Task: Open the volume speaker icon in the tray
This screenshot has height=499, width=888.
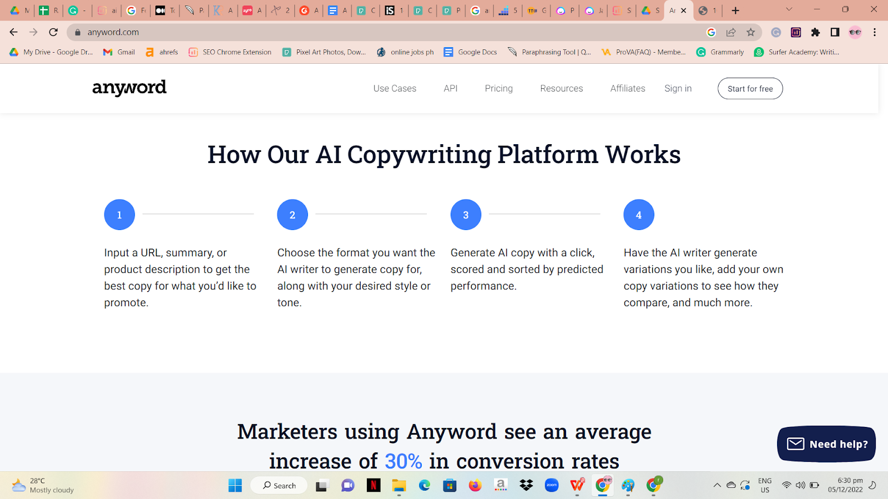Action: coord(800,485)
